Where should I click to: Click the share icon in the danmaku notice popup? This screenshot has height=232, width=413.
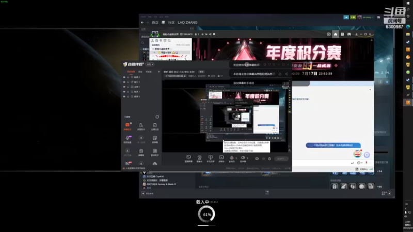(287, 74)
